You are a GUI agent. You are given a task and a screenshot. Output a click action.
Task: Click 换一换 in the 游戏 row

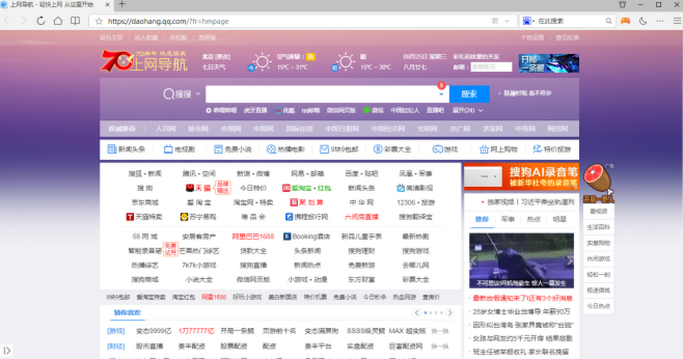(x=440, y=331)
